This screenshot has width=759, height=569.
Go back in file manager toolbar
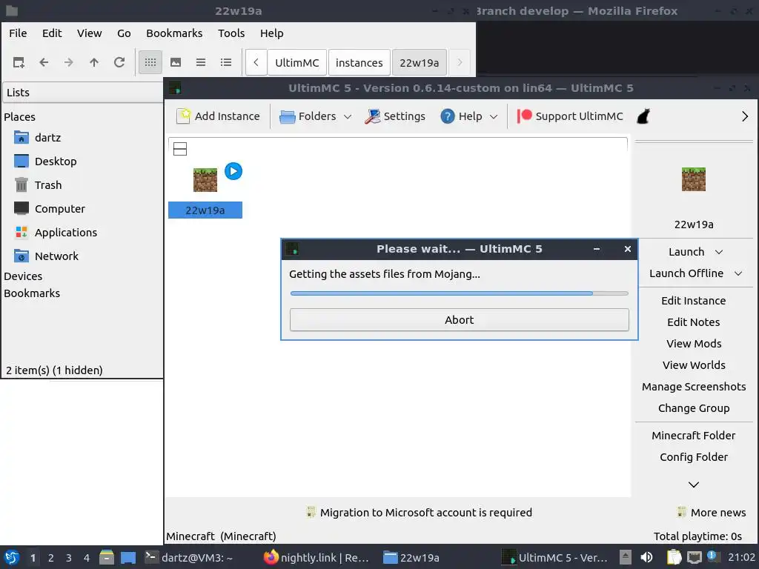[44, 62]
